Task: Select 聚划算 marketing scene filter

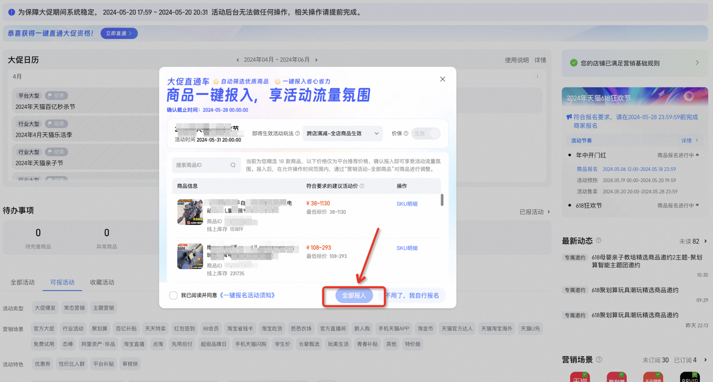Action: (99, 328)
